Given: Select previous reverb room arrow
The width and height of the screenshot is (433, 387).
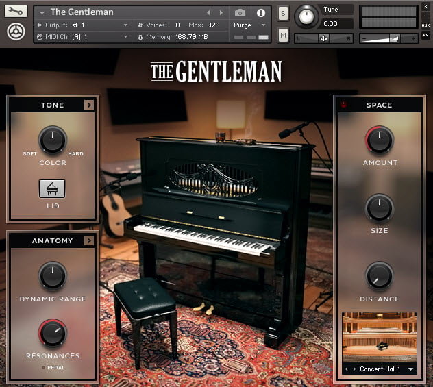Looking at the screenshot, I should (347, 369).
